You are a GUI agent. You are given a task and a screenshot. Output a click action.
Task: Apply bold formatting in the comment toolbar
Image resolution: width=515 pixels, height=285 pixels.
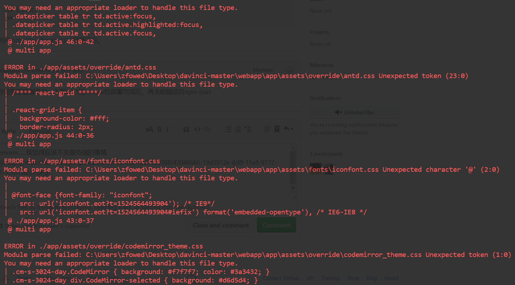[x=159, y=129]
